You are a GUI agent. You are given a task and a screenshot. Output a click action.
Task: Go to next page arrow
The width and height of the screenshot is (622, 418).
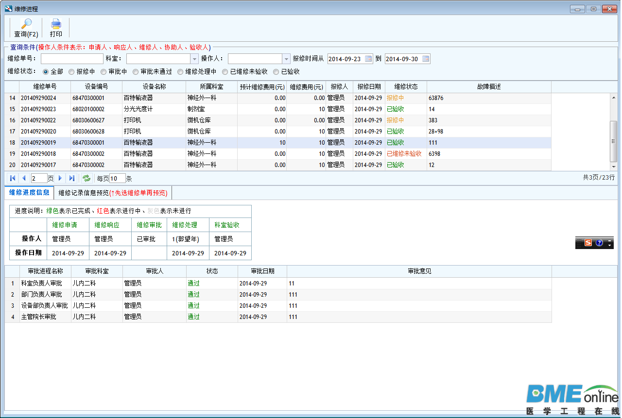click(60, 178)
